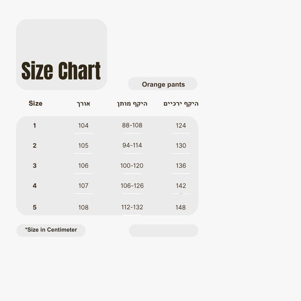
Task: Click the Size Chart title block
Action: click(61, 54)
